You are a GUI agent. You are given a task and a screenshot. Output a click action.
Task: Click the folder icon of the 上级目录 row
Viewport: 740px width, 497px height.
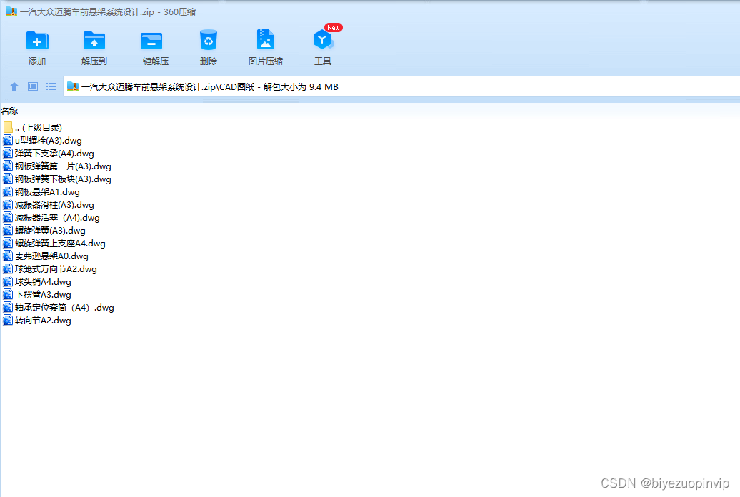click(x=8, y=127)
